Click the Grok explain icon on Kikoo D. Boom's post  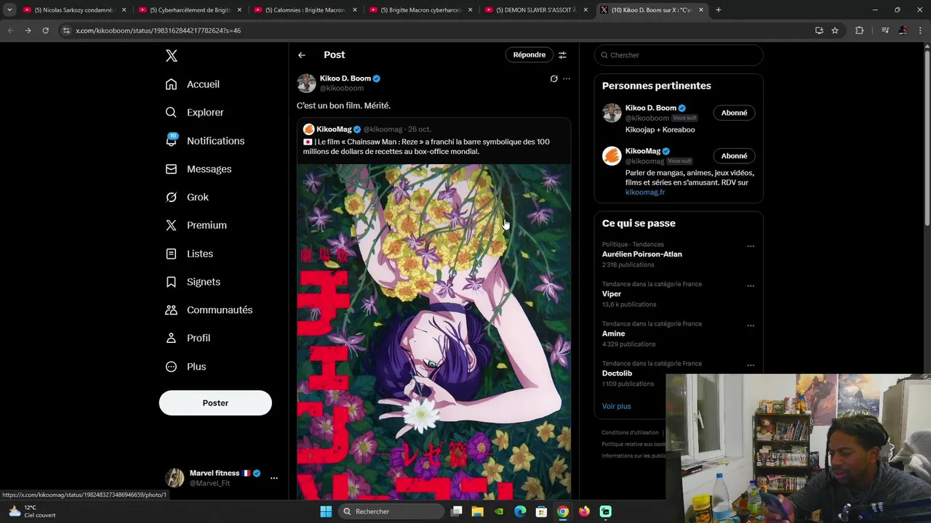pos(554,78)
